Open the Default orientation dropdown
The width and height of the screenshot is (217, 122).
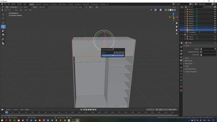tap(26, 7)
